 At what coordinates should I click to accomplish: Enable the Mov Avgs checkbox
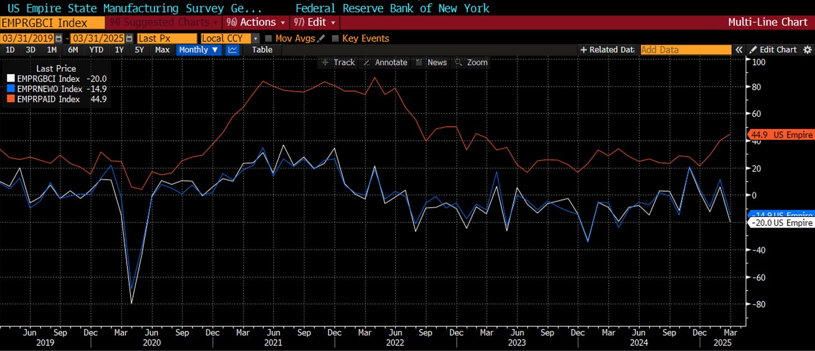[x=269, y=39]
